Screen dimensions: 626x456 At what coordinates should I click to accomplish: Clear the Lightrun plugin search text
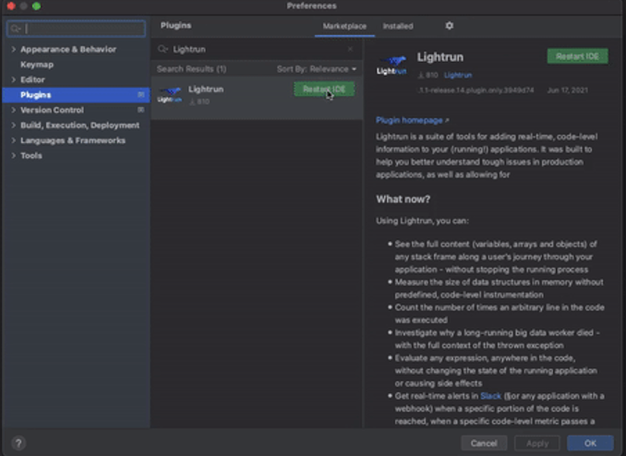click(x=350, y=49)
